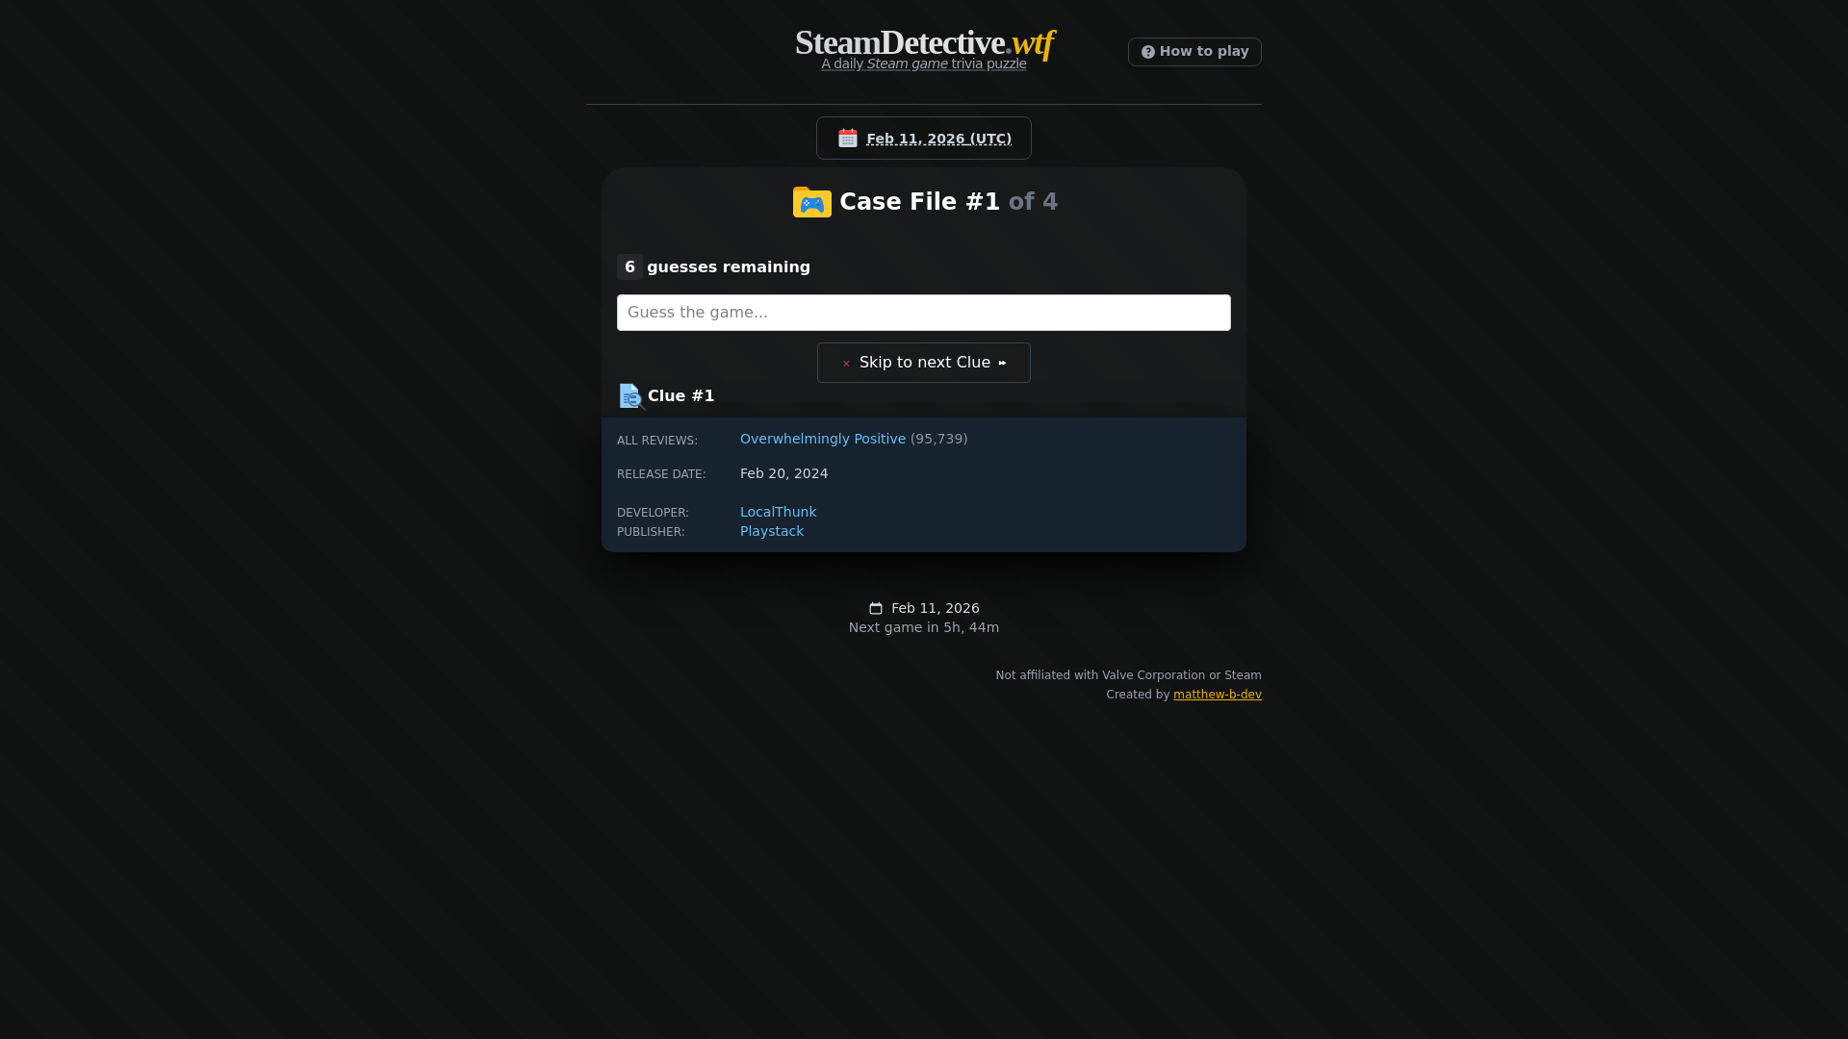Screen dimensions: 1848x1039
Task: Click the red X icon on Skip button
Action: click(846, 364)
